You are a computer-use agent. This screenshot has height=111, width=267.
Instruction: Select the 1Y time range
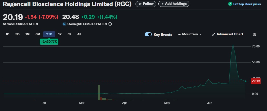tap(60, 34)
